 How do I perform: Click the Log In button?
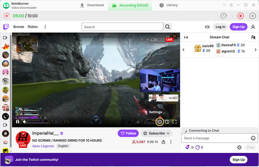(x=220, y=27)
